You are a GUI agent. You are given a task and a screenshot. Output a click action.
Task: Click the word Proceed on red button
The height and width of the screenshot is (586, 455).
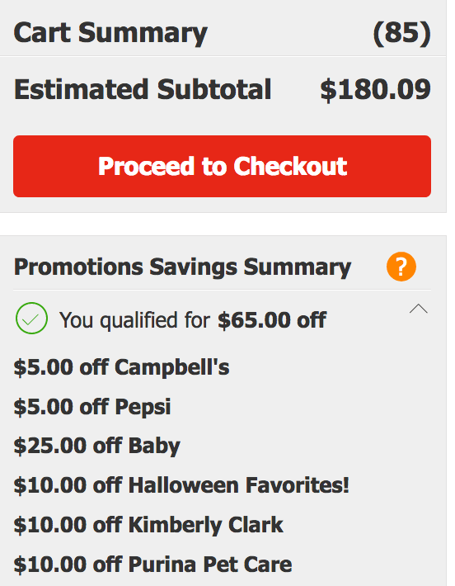point(147,166)
